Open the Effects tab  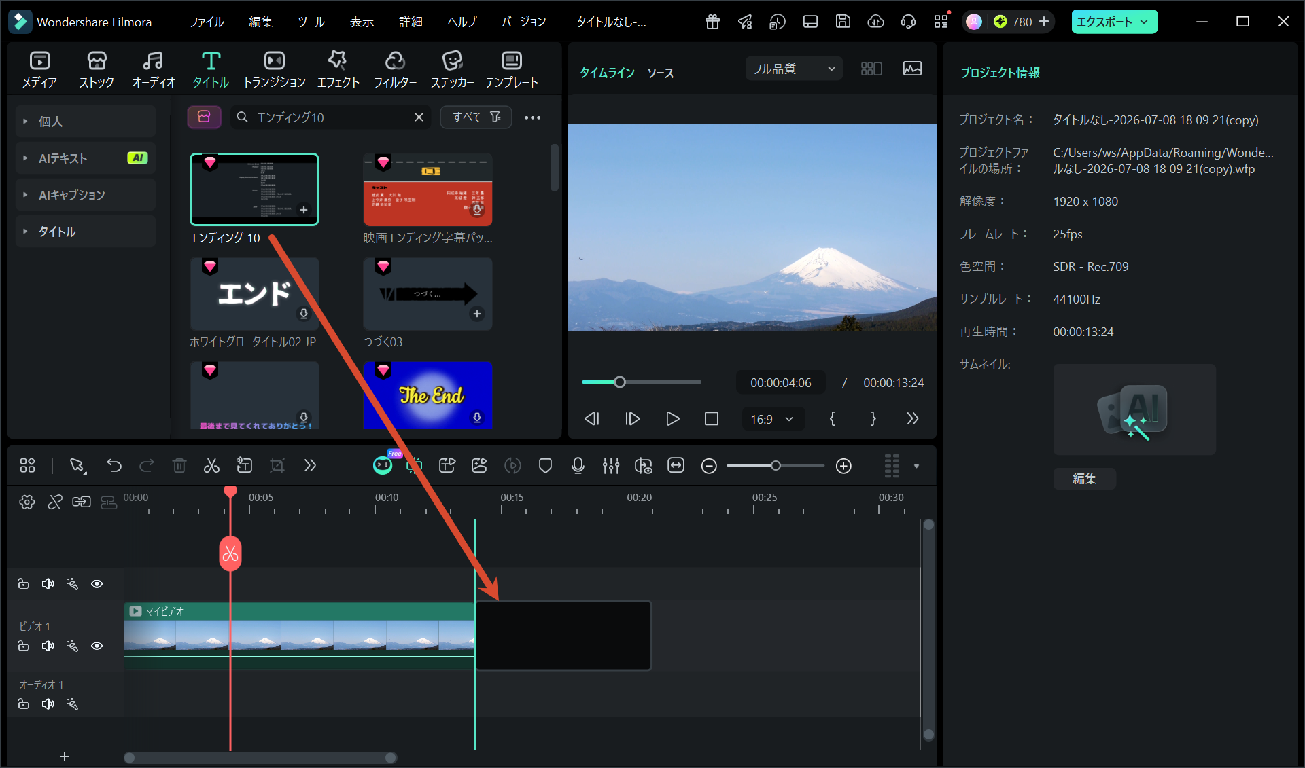tap(338, 69)
